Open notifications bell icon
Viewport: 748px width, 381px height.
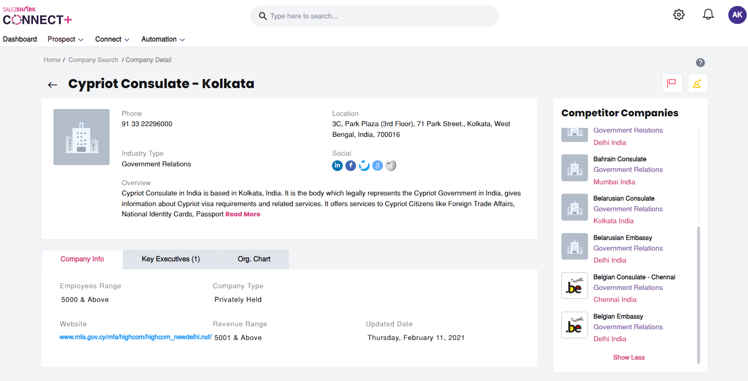[x=708, y=15]
